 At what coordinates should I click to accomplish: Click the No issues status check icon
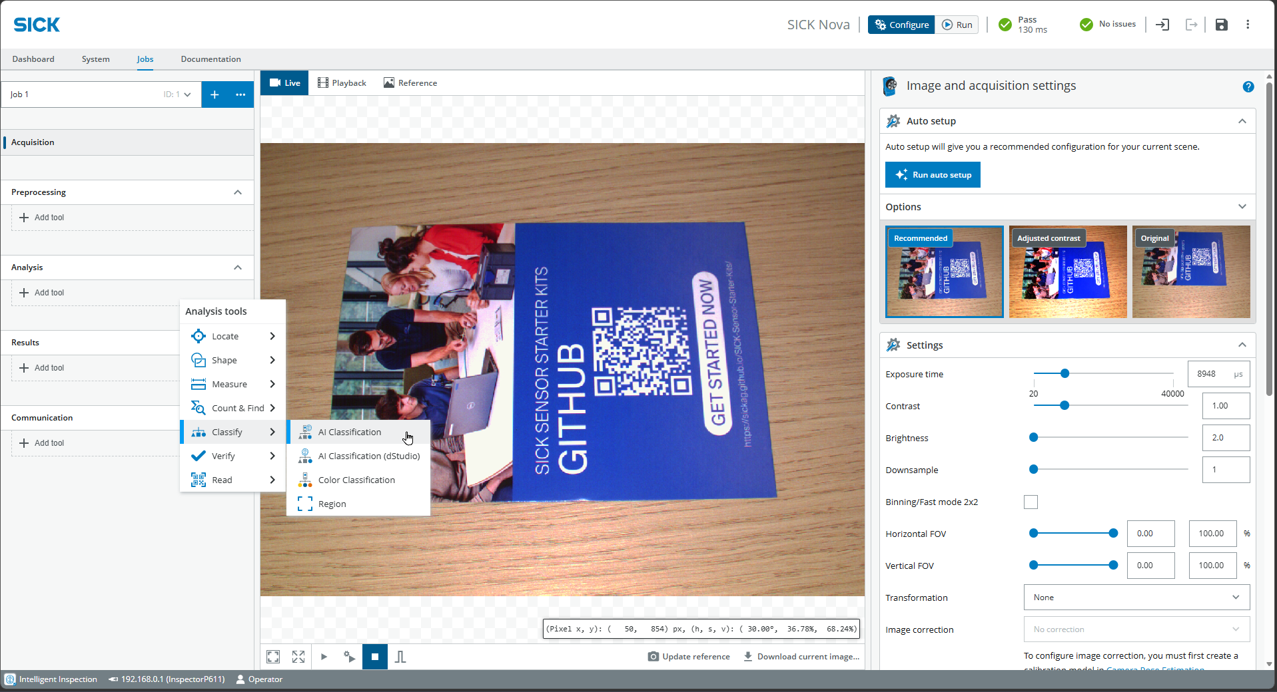coord(1086,25)
